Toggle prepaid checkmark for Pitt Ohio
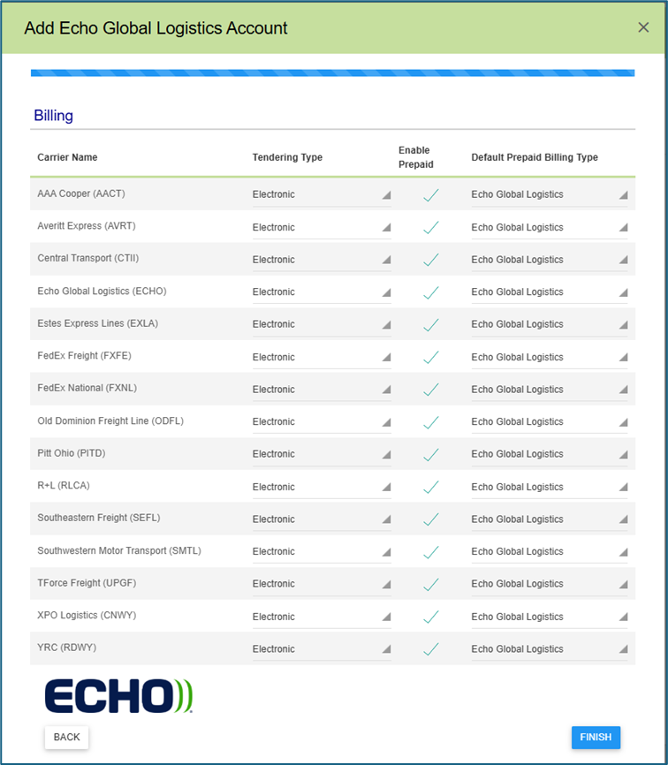Screen dimensions: 668x765 point(431,455)
